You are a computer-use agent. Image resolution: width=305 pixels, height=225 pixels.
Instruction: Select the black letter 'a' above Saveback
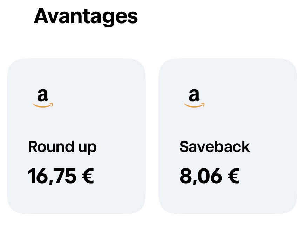pos(194,95)
